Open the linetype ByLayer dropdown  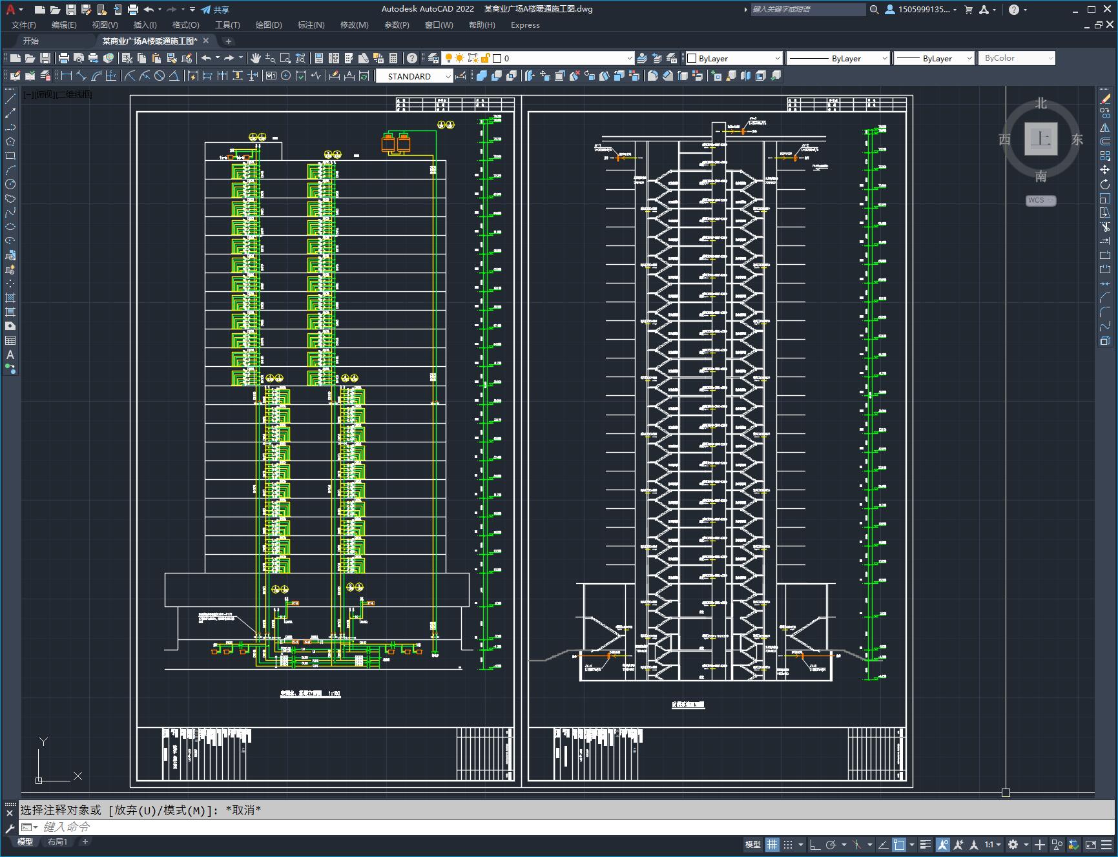[885, 58]
